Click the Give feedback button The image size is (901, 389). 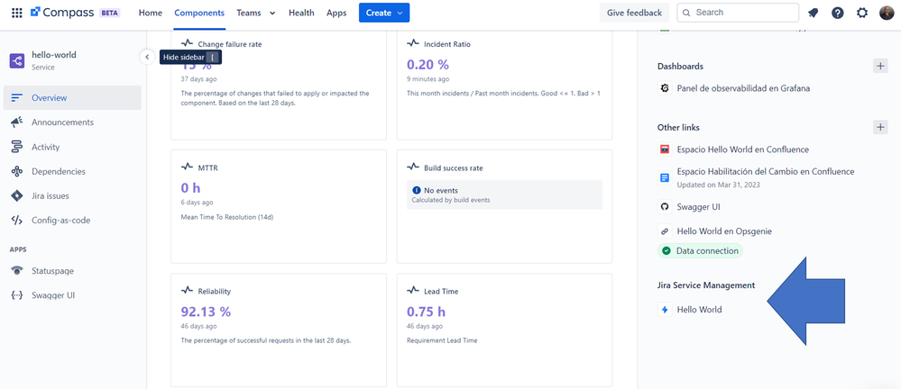coord(634,14)
